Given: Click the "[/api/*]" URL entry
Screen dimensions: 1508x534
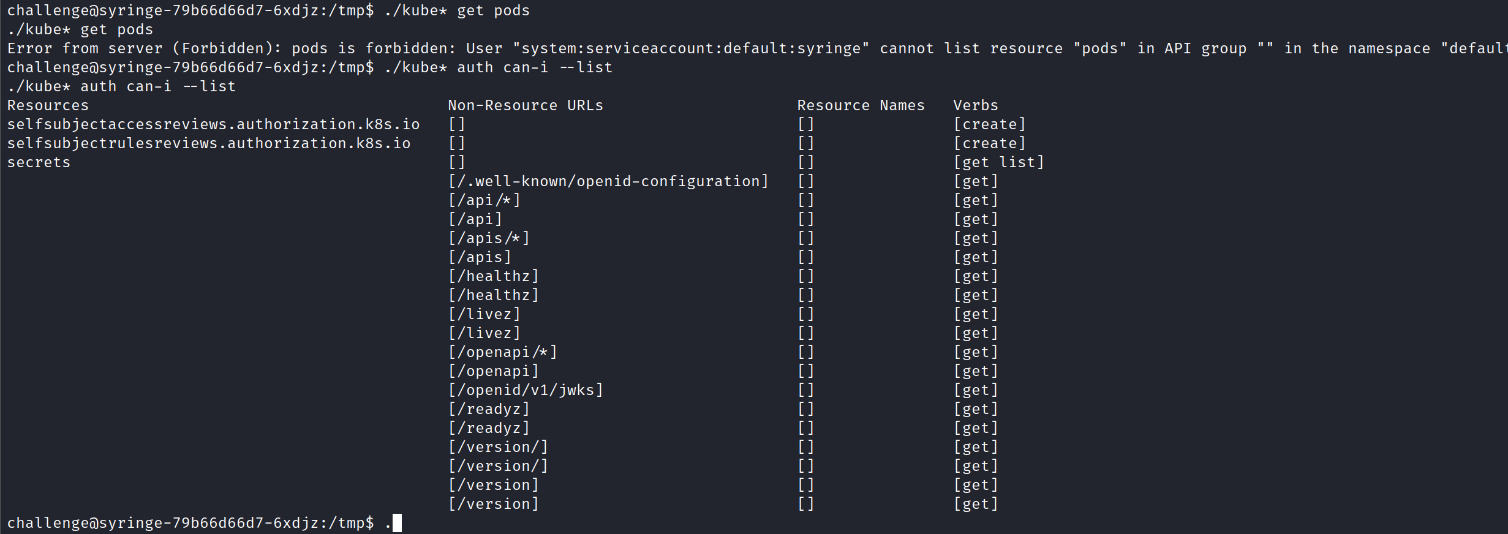Looking at the screenshot, I should tap(484, 200).
